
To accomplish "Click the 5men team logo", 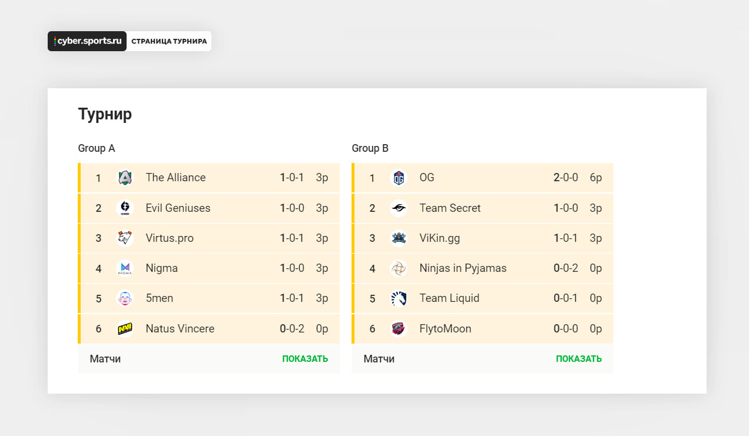I will click(x=125, y=298).
